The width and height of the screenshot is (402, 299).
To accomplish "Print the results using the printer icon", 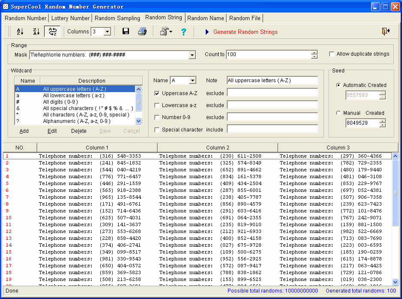I will point(142,32).
